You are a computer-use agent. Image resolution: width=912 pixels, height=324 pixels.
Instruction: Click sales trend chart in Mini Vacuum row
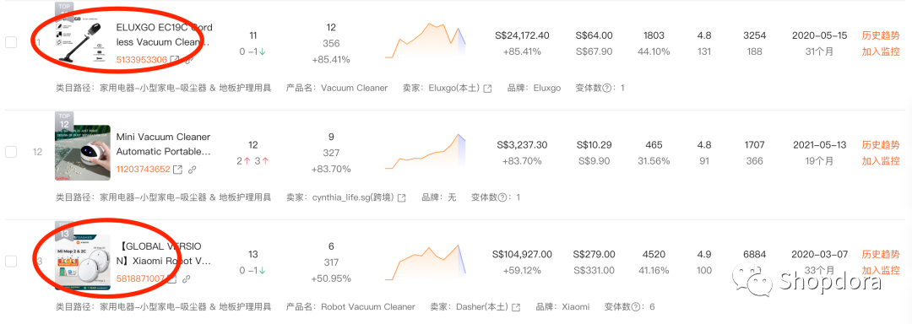[x=426, y=152]
